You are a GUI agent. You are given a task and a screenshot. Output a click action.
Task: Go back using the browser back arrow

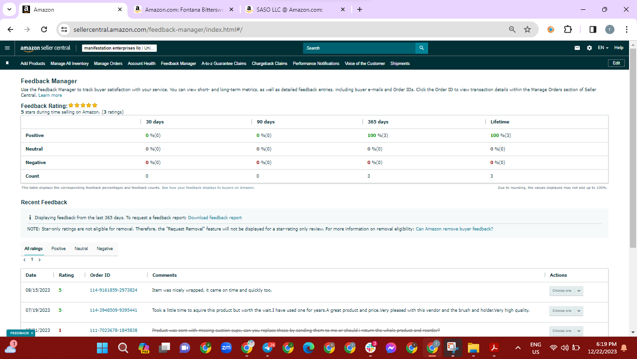pos(11,29)
